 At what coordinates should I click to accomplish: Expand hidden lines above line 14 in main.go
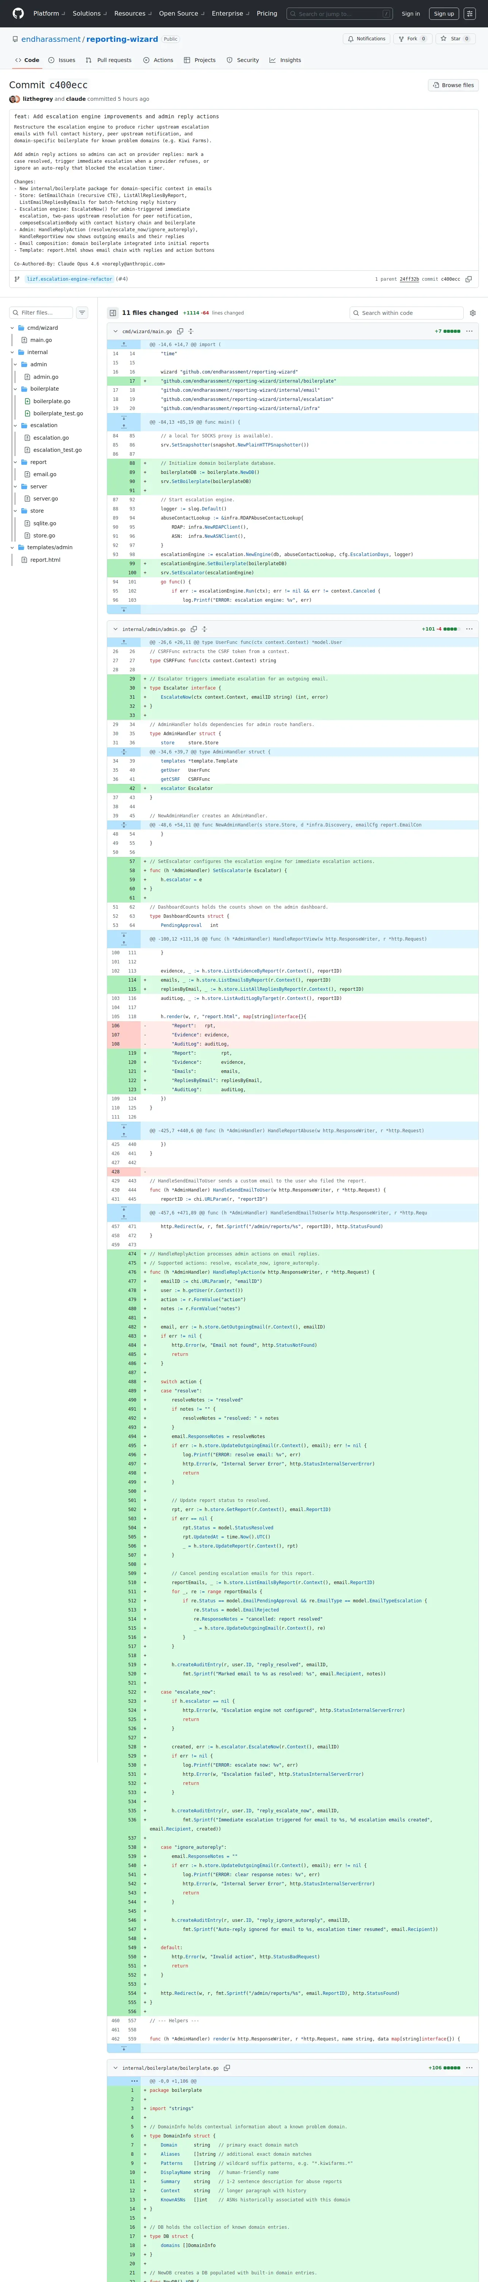(x=124, y=344)
